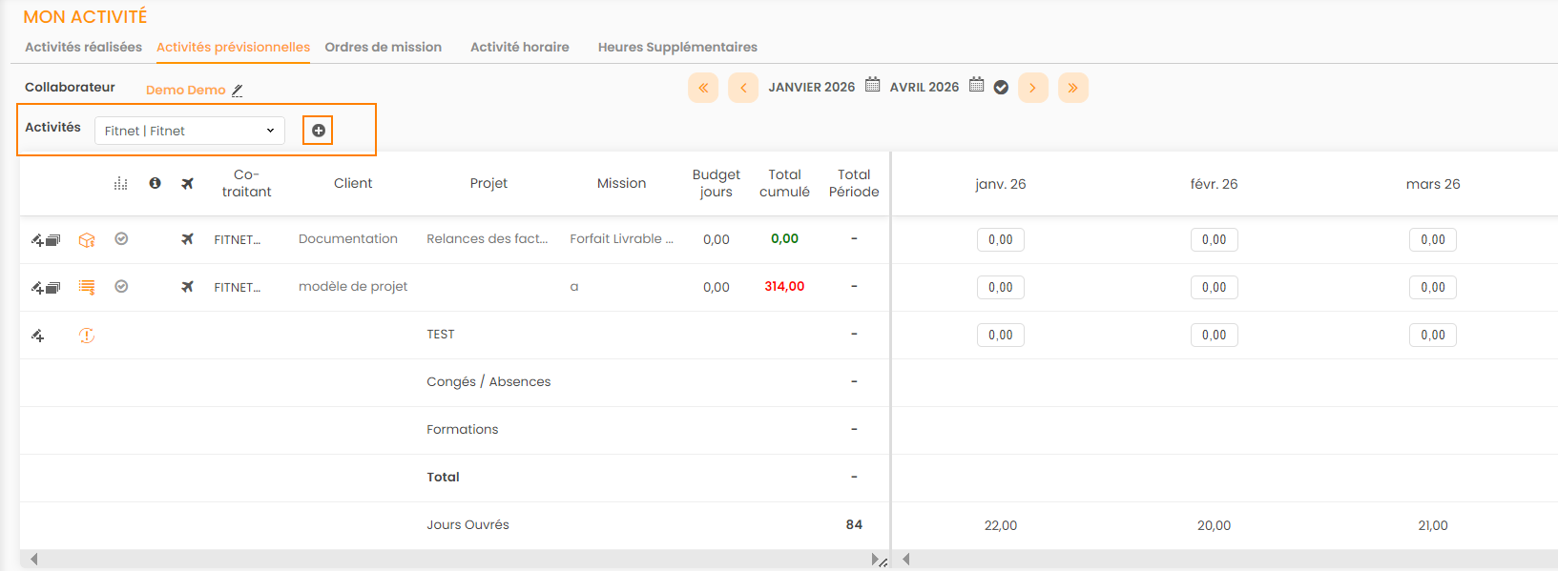
Task: Click the airplane icon in the Documentation row
Action: point(187,239)
